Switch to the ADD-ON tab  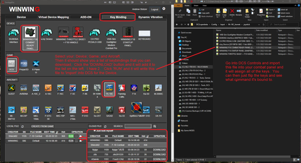click(86, 17)
